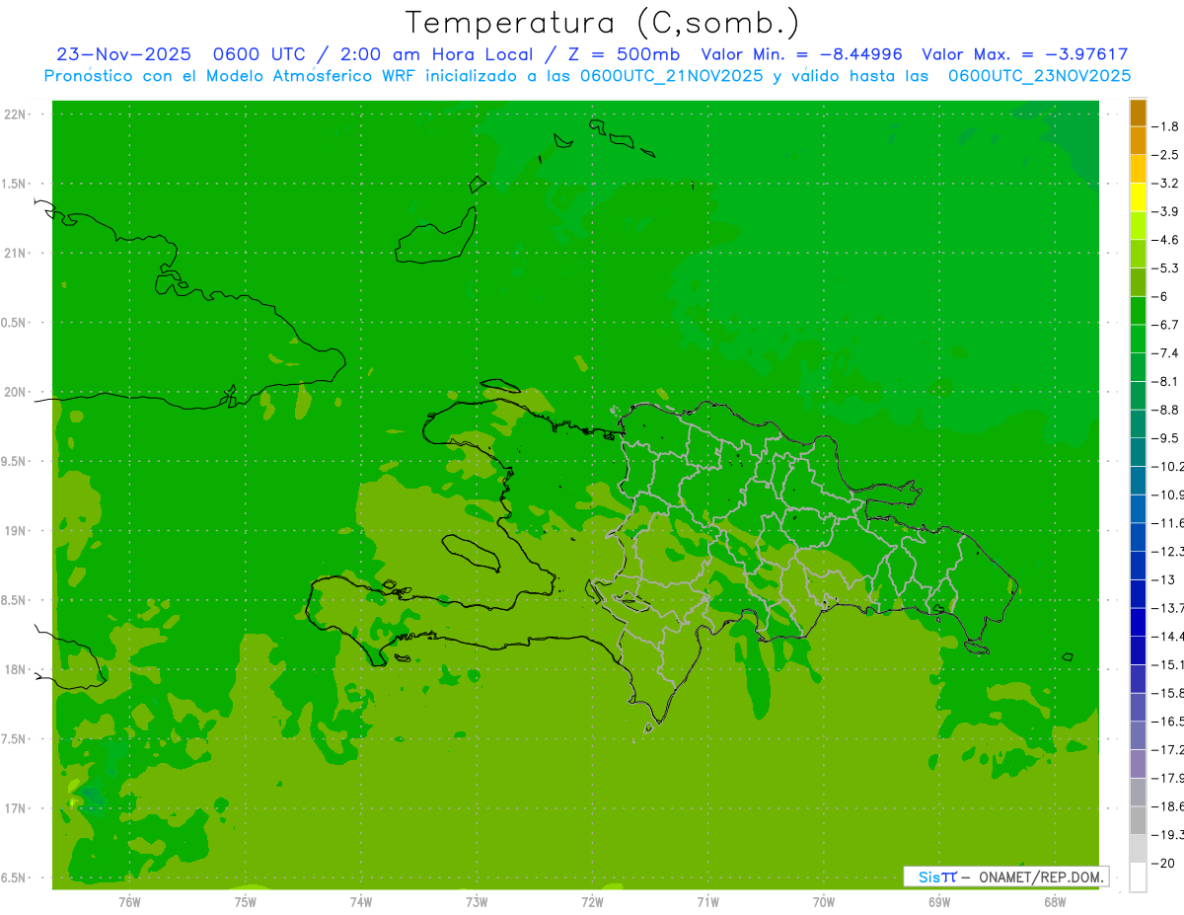This screenshot has width=1184, height=915.
Task: Click the '70W' longitude axis label
Action: [824, 902]
